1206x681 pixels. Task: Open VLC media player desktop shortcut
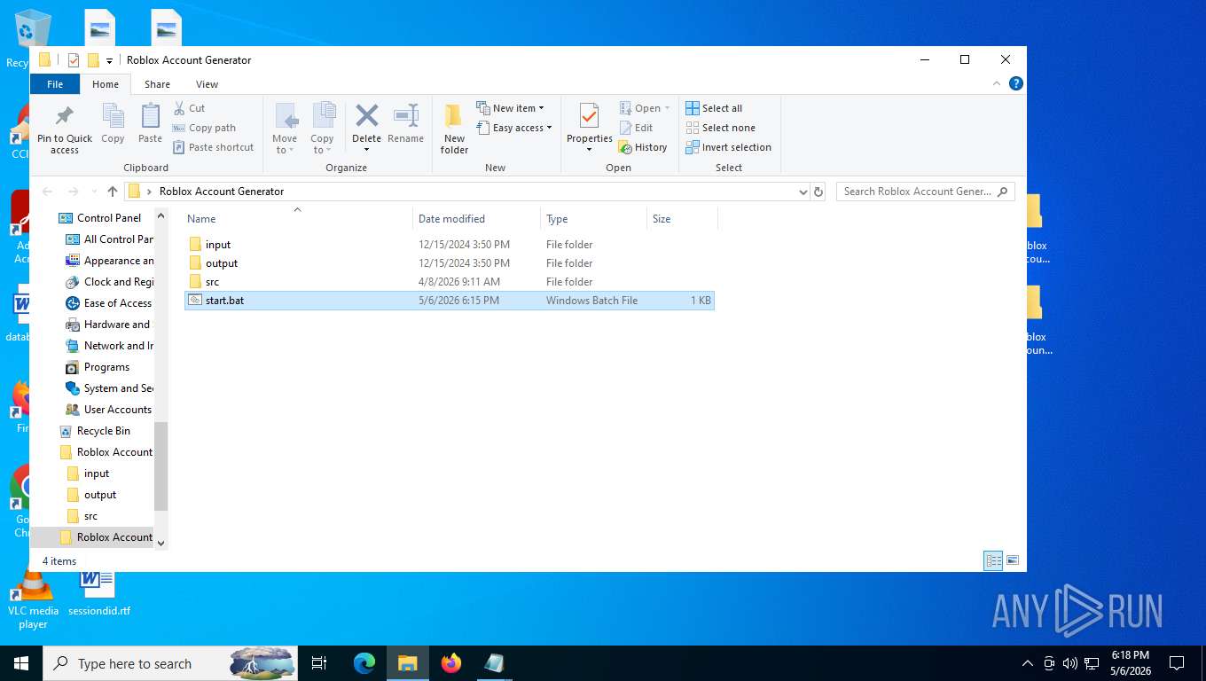33,599
